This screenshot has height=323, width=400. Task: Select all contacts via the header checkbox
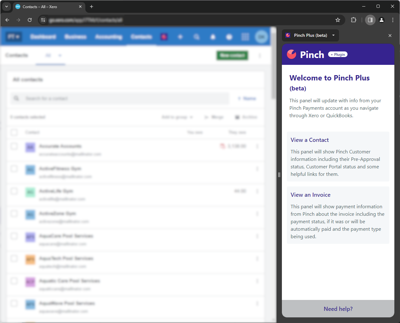14,132
